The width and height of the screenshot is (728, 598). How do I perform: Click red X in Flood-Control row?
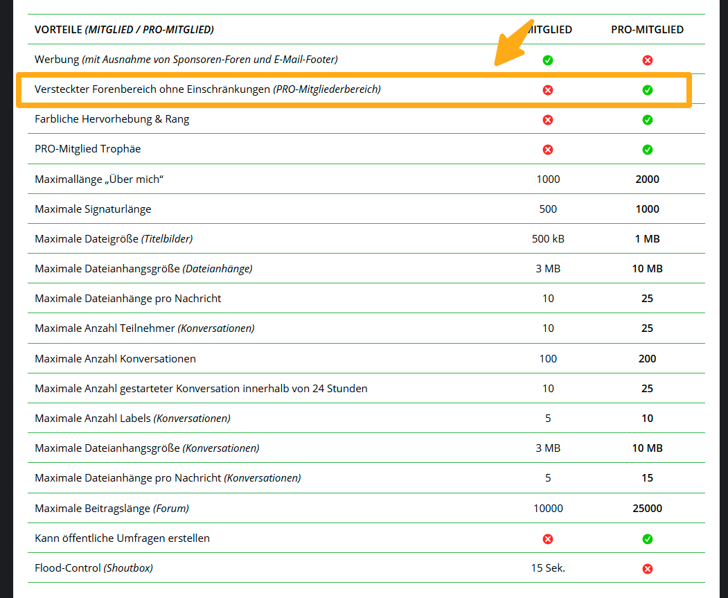pyautogui.click(x=648, y=569)
